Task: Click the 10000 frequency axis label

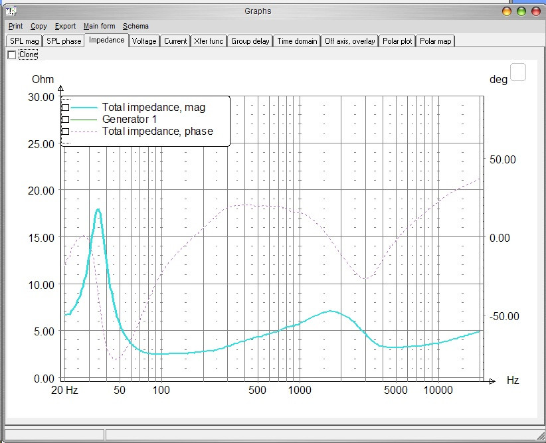Action: tap(438, 390)
